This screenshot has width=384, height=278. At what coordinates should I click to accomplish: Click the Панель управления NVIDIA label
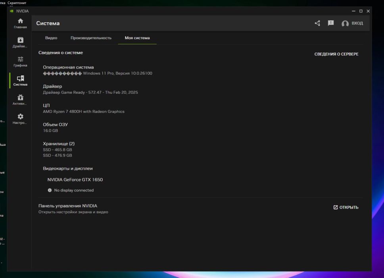[68, 206]
